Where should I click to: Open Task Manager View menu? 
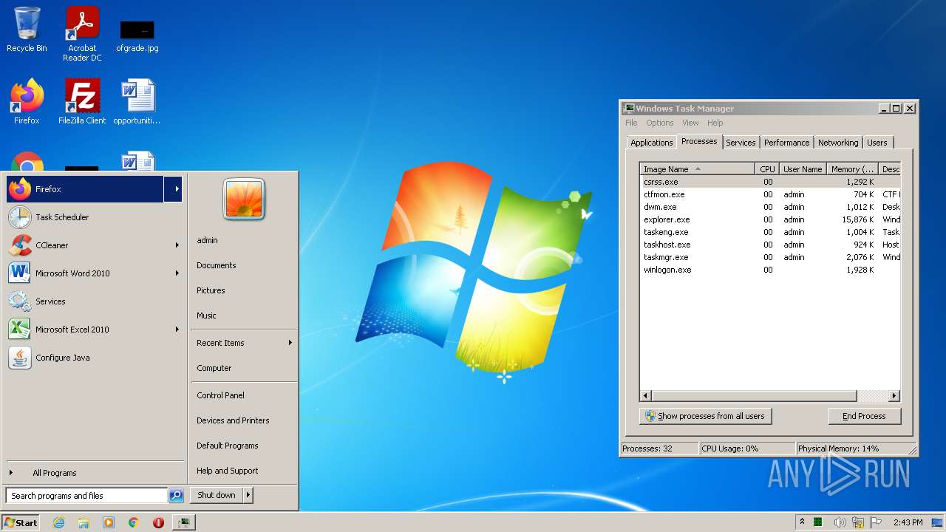click(690, 123)
